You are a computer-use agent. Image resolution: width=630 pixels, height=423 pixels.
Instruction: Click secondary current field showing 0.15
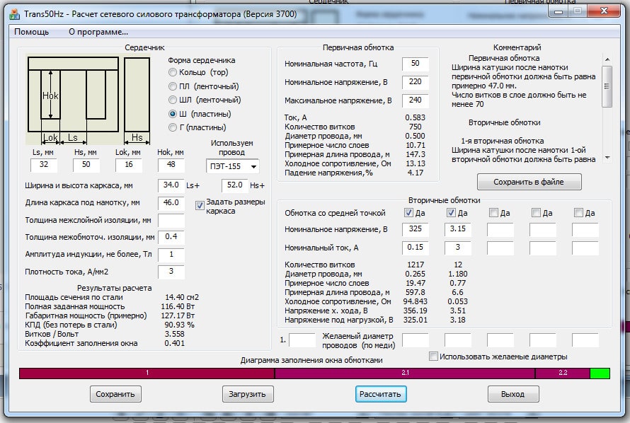click(415, 248)
